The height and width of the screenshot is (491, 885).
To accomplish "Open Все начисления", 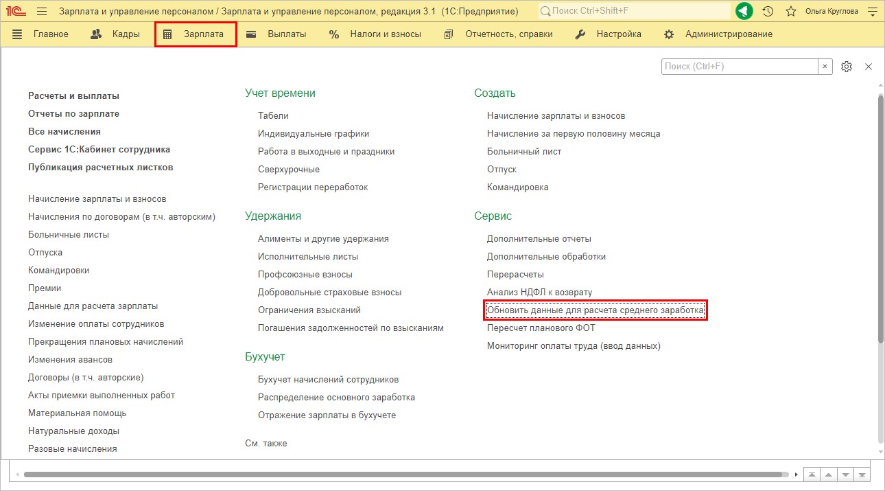I will pyautogui.click(x=64, y=132).
